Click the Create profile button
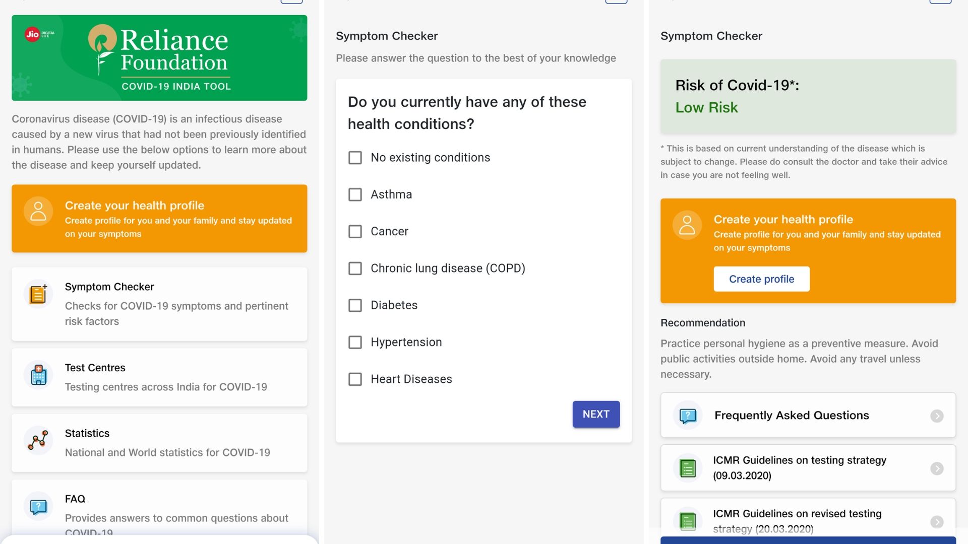Screen dimensions: 968x544 point(761,279)
